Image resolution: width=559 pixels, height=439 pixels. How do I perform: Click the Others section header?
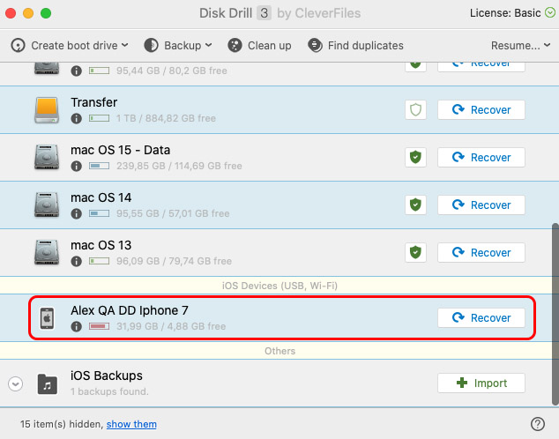[x=279, y=351]
